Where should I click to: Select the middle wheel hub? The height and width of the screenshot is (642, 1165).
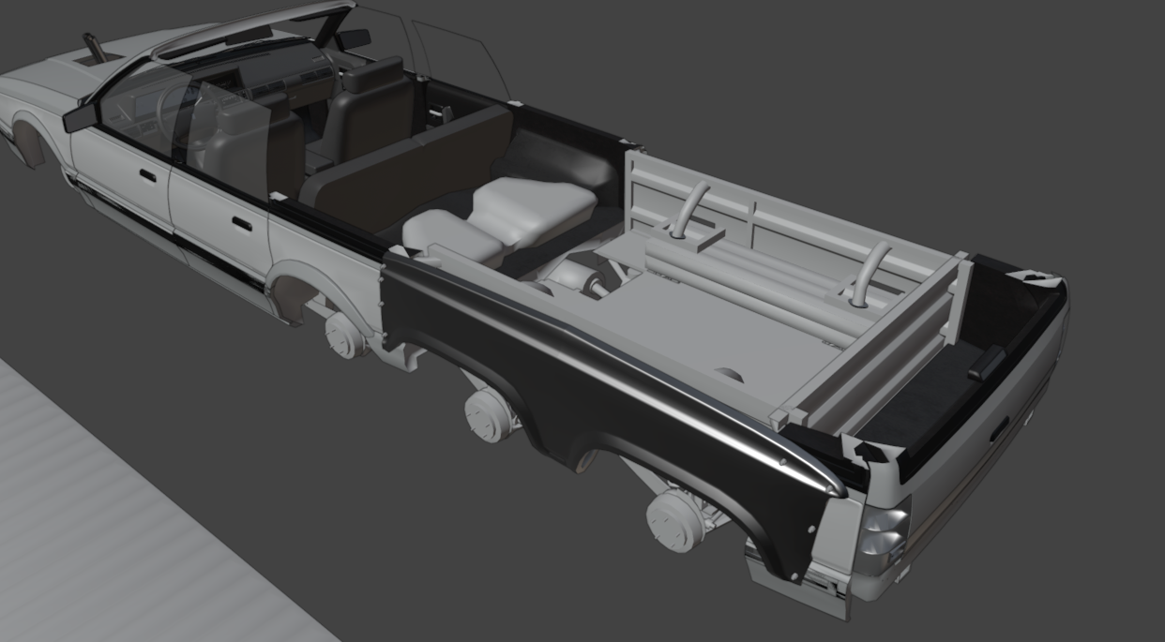(x=491, y=414)
